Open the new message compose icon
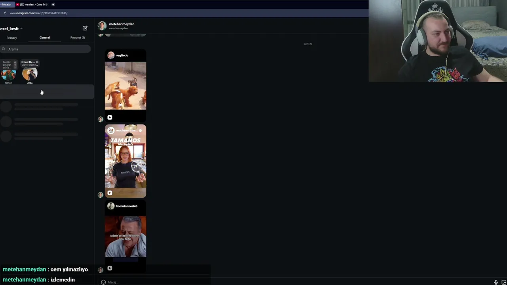Viewport: 507px width, 285px height. pyautogui.click(x=85, y=28)
